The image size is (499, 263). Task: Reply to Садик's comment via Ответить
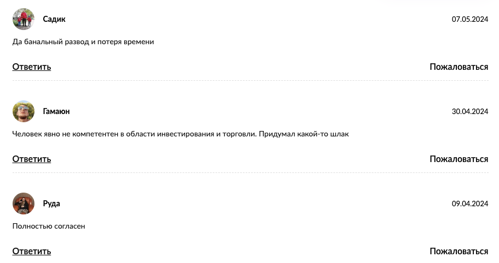click(x=32, y=67)
